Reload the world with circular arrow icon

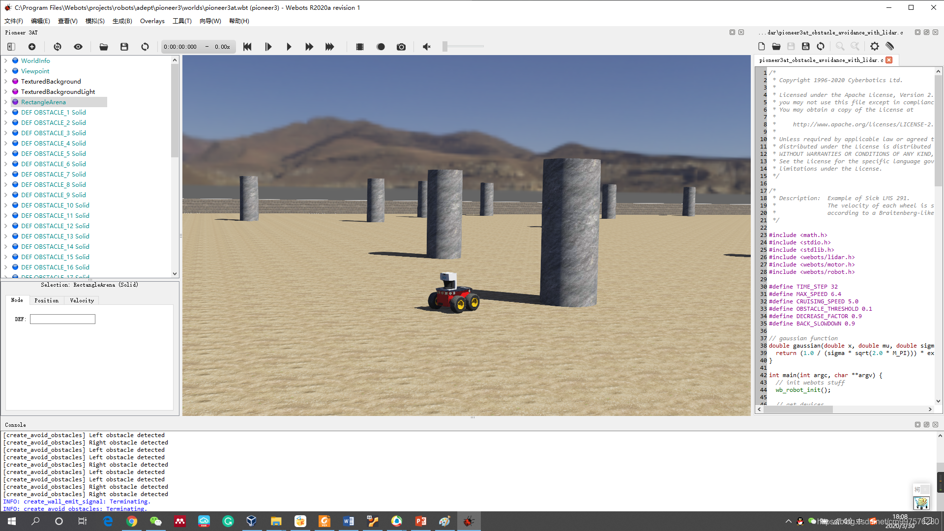click(145, 47)
